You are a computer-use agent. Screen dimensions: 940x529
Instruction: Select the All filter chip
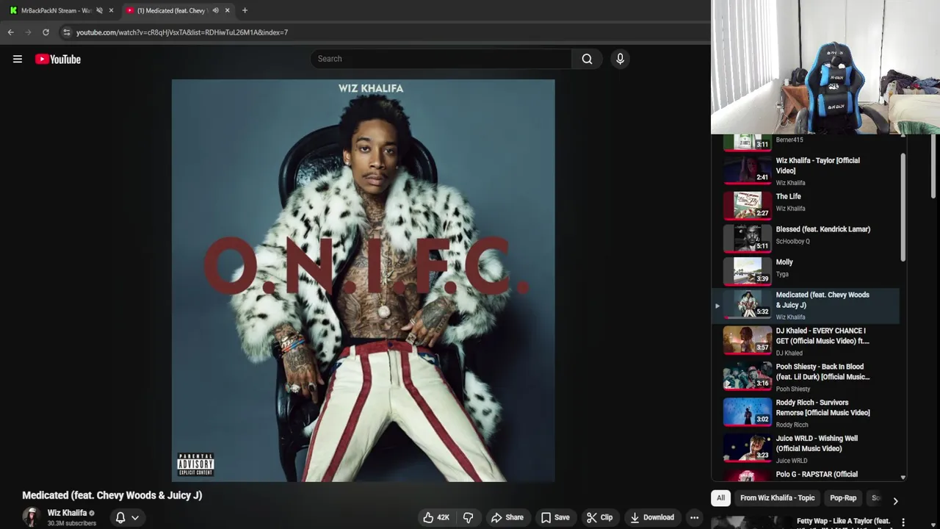point(720,497)
